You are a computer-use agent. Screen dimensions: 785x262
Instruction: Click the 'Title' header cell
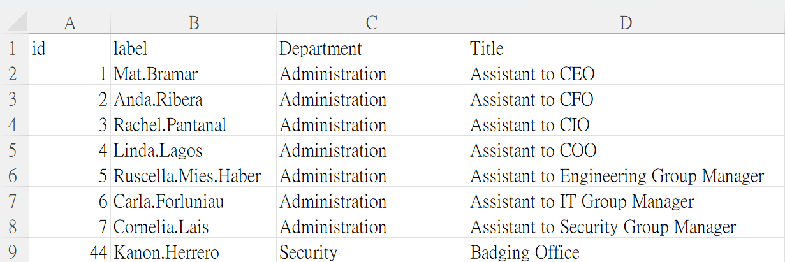626,48
